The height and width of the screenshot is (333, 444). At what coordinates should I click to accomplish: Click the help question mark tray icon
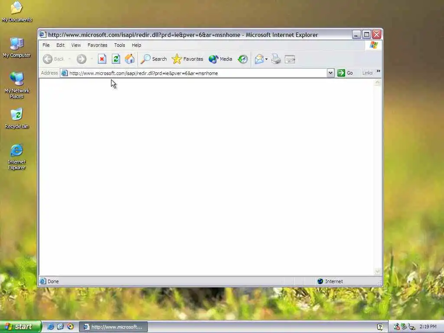[380, 327]
